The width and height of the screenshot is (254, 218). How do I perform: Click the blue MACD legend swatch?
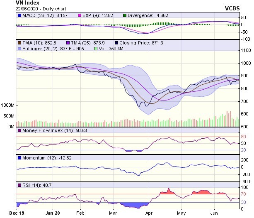tap(19, 16)
